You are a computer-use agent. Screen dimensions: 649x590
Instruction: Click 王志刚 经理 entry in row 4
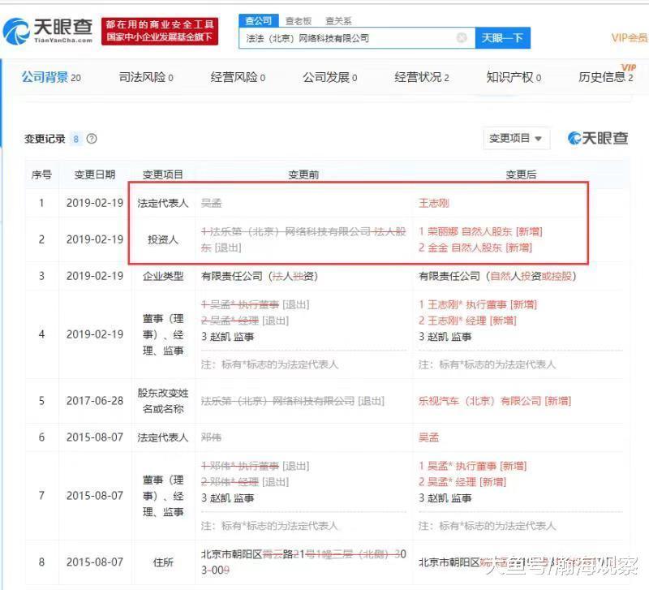click(468, 321)
